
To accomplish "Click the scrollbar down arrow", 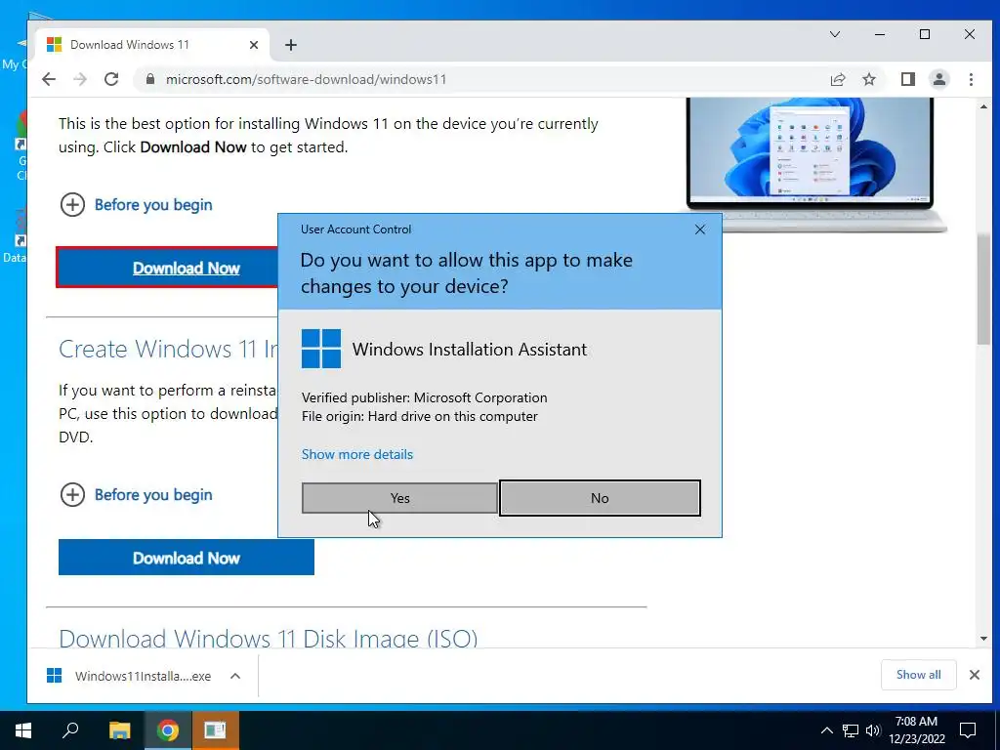I will (x=982, y=639).
